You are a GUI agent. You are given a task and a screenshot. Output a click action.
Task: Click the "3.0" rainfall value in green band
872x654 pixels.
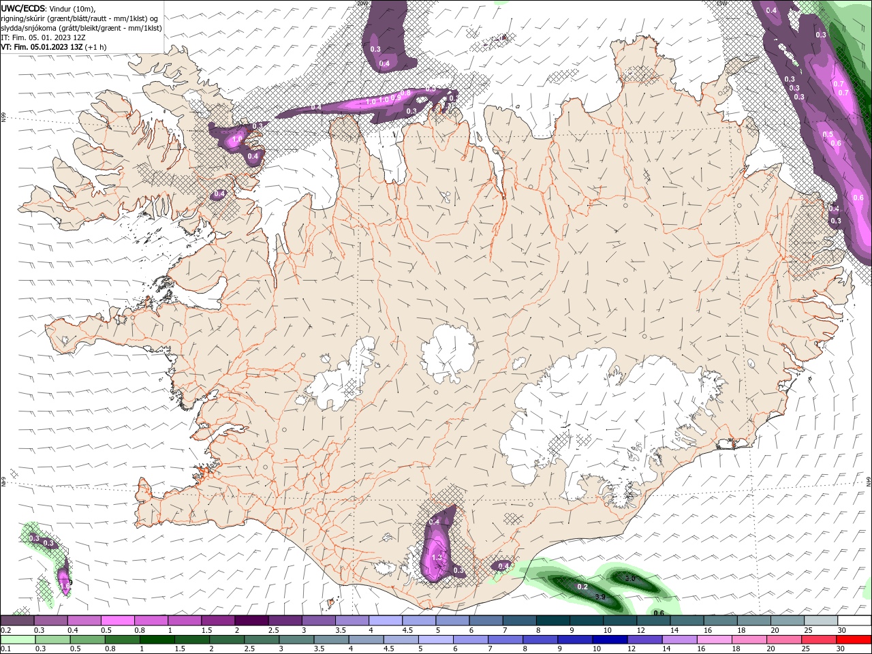[631, 578]
